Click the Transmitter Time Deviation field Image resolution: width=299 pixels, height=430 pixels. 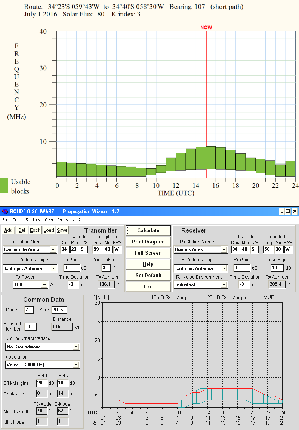click(73, 285)
